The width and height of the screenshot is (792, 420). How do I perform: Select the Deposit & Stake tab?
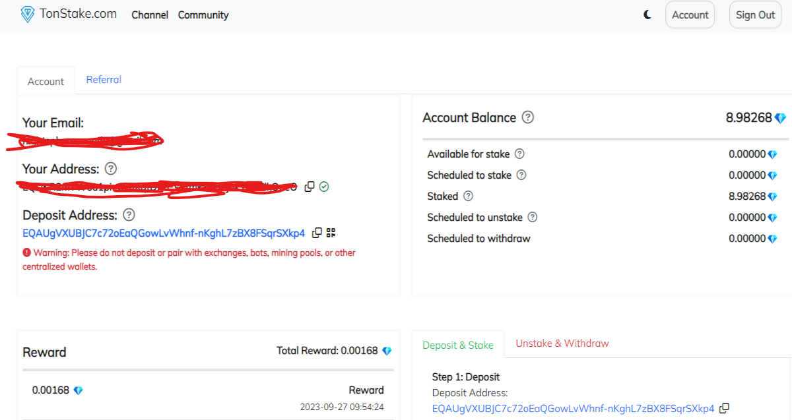[458, 345]
